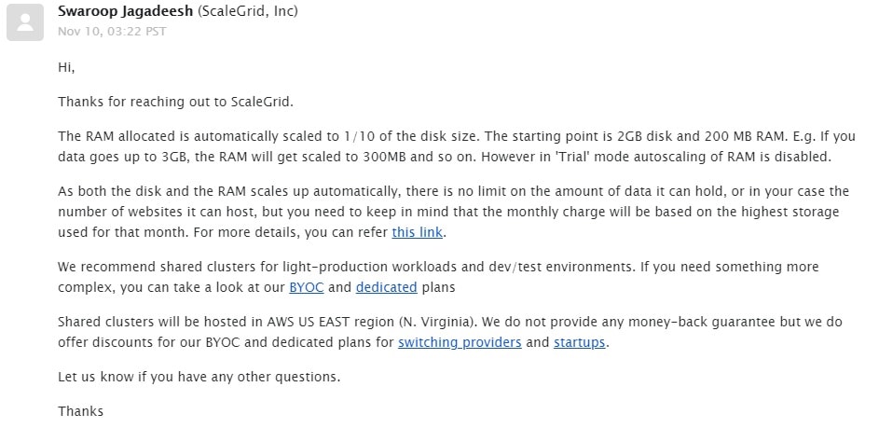879x428 pixels.
Task: Click the closing 'Thanks' line
Action: [x=81, y=411]
